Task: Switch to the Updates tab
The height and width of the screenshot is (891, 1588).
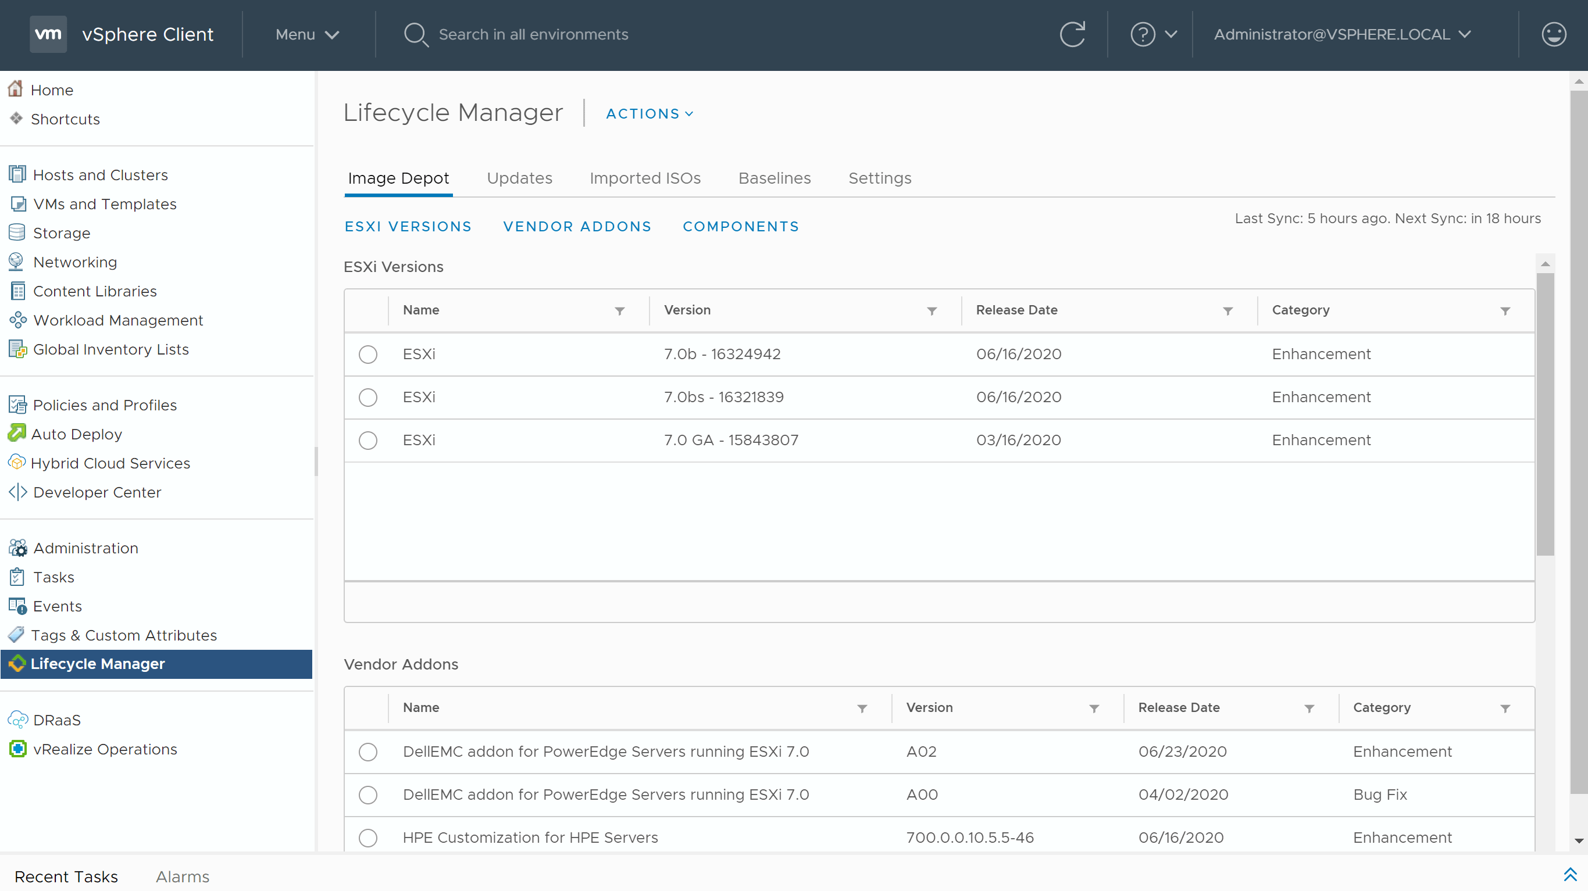Action: (x=519, y=178)
